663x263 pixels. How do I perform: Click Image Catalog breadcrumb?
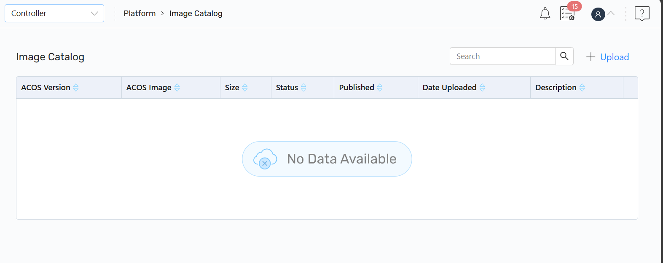[196, 13]
